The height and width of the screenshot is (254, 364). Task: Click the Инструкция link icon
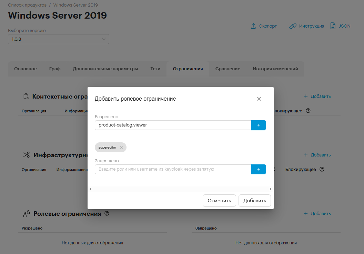click(x=293, y=26)
